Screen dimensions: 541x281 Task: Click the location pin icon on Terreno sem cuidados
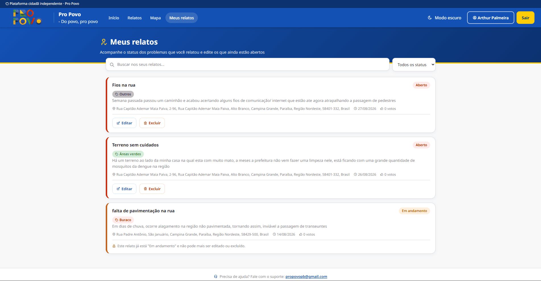point(114,175)
